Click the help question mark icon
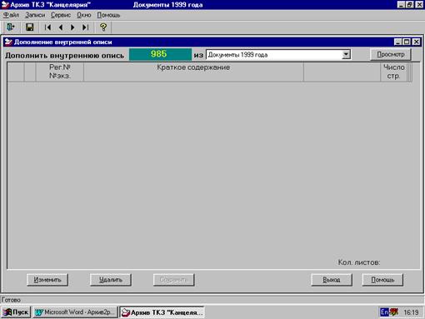Viewport: 425px width, 319px height. [x=103, y=27]
